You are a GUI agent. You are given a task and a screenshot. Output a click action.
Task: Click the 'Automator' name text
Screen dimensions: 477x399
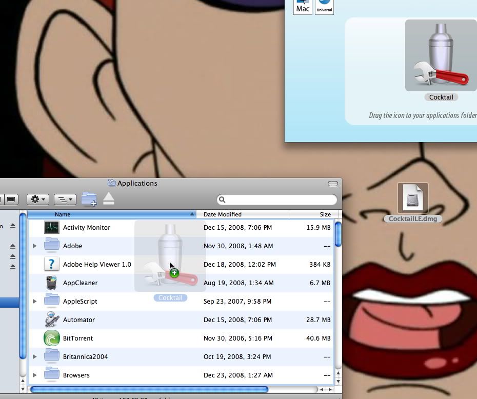79,320
